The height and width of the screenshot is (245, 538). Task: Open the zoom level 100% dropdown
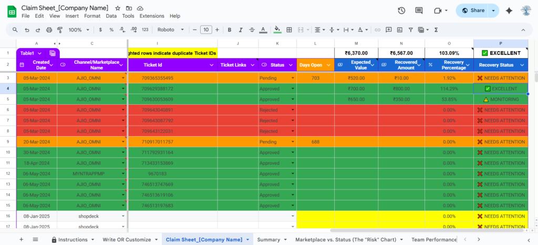coord(78,30)
